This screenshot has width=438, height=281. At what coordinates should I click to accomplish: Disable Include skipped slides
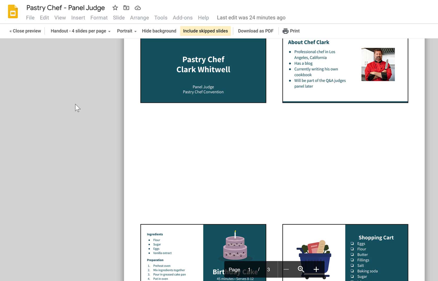click(205, 31)
